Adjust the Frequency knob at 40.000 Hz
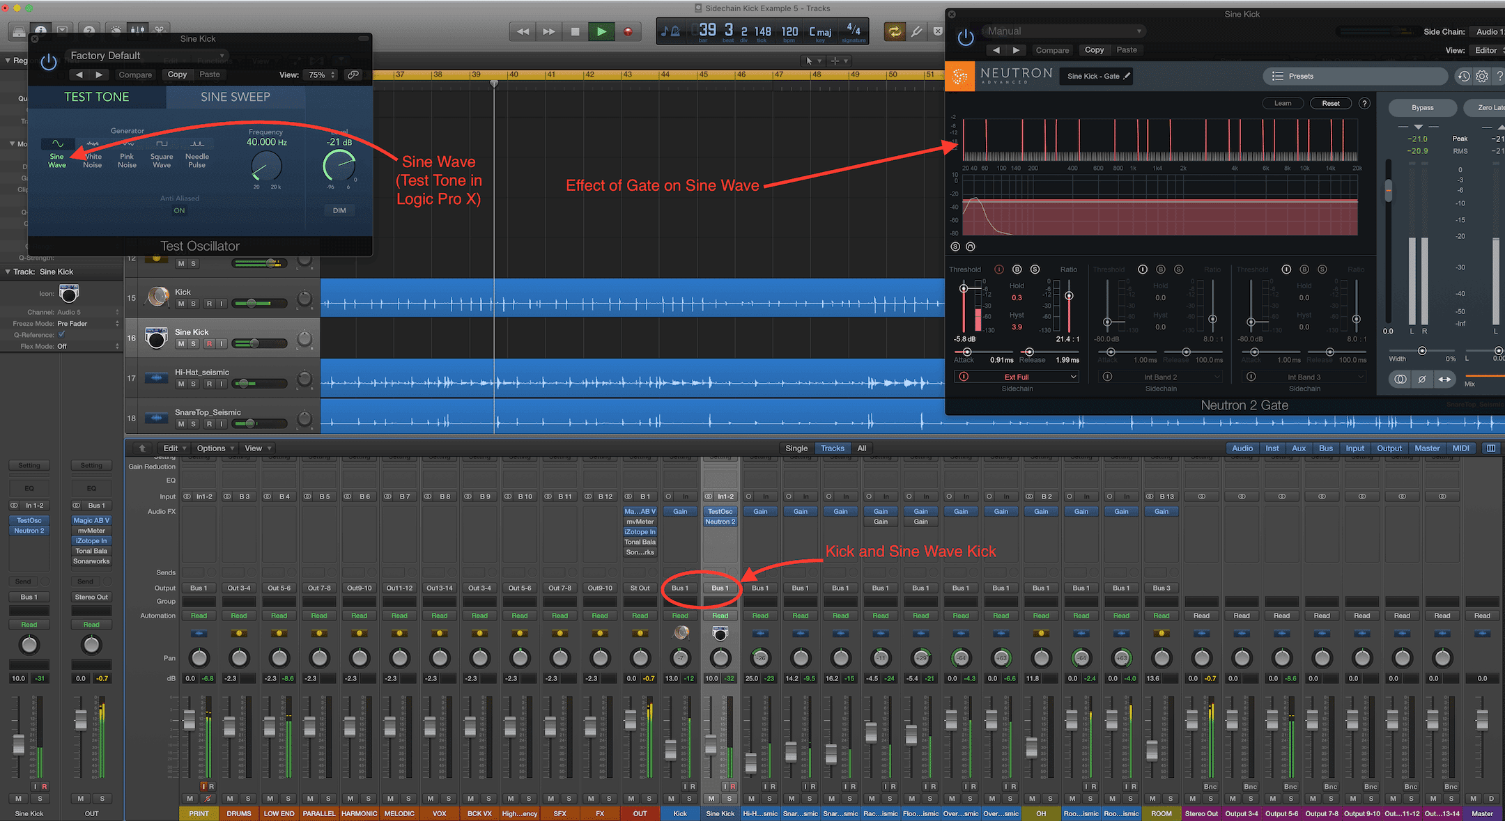Image resolution: width=1505 pixels, height=821 pixels. [266, 166]
